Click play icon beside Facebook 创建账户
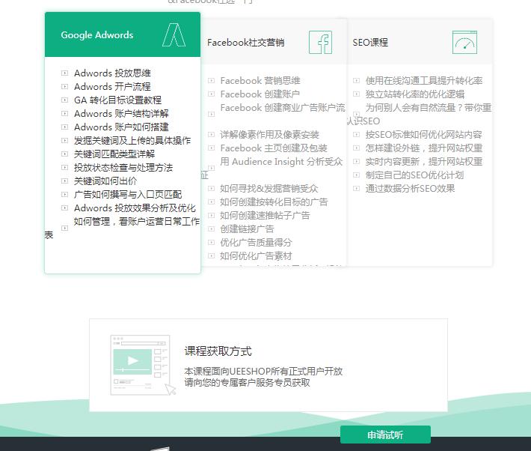The width and height of the screenshot is (531, 451). pyautogui.click(x=212, y=94)
